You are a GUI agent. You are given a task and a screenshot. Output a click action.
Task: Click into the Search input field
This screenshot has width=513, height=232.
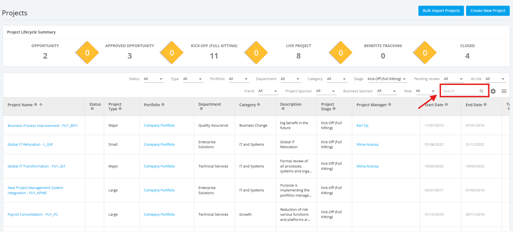pos(461,91)
